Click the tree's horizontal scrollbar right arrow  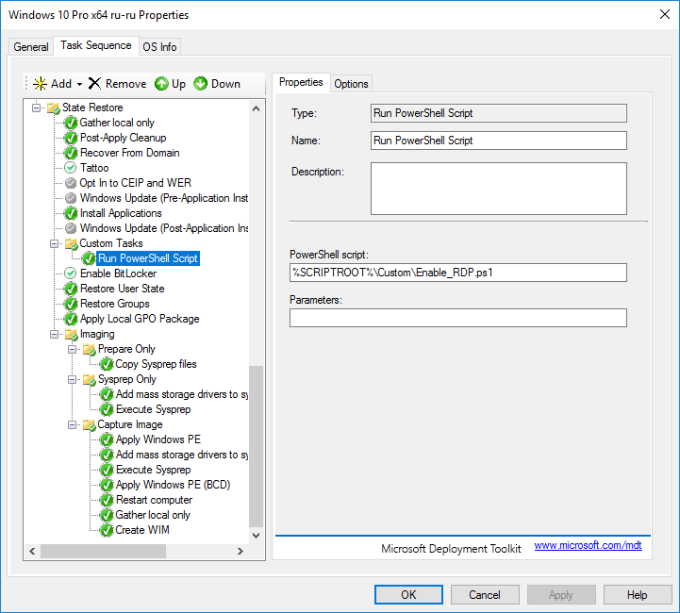[x=240, y=551]
